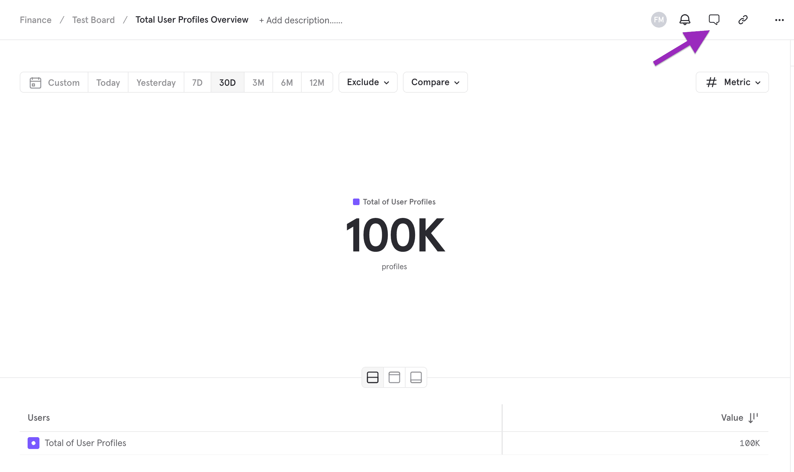Viewport: 794px width, 472px height.
Task: Go to Test Board breadcrumb link
Action: click(x=93, y=20)
